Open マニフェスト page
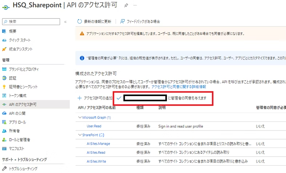The width and height of the screenshot is (286, 173). (17, 149)
